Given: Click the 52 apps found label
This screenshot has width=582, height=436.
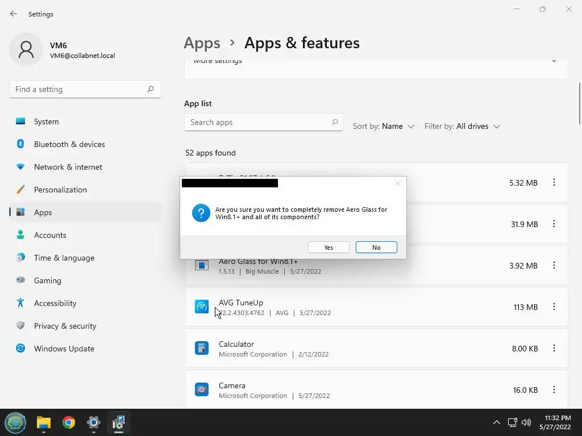Looking at the screenshot, I should [210, 153].
